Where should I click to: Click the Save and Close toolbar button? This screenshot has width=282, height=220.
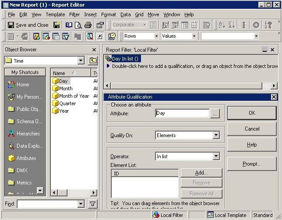tap(28, 25)
